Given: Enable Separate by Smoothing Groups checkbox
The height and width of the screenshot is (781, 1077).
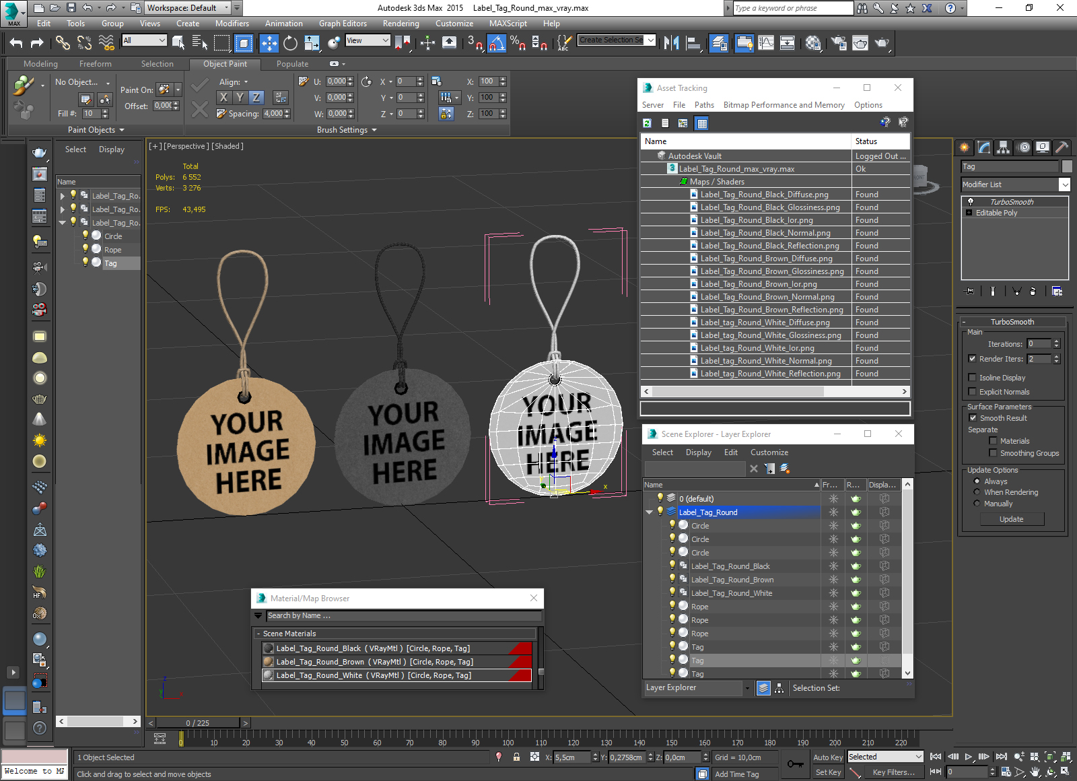Looking at the screenshot, I should (x=993, y=452).
